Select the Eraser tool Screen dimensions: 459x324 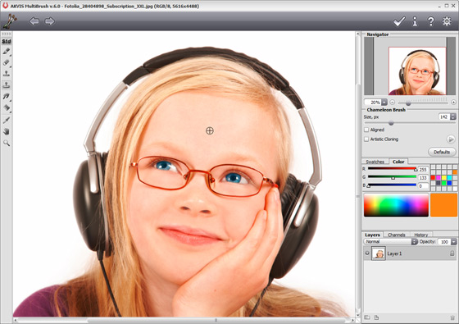click(7, 62)
